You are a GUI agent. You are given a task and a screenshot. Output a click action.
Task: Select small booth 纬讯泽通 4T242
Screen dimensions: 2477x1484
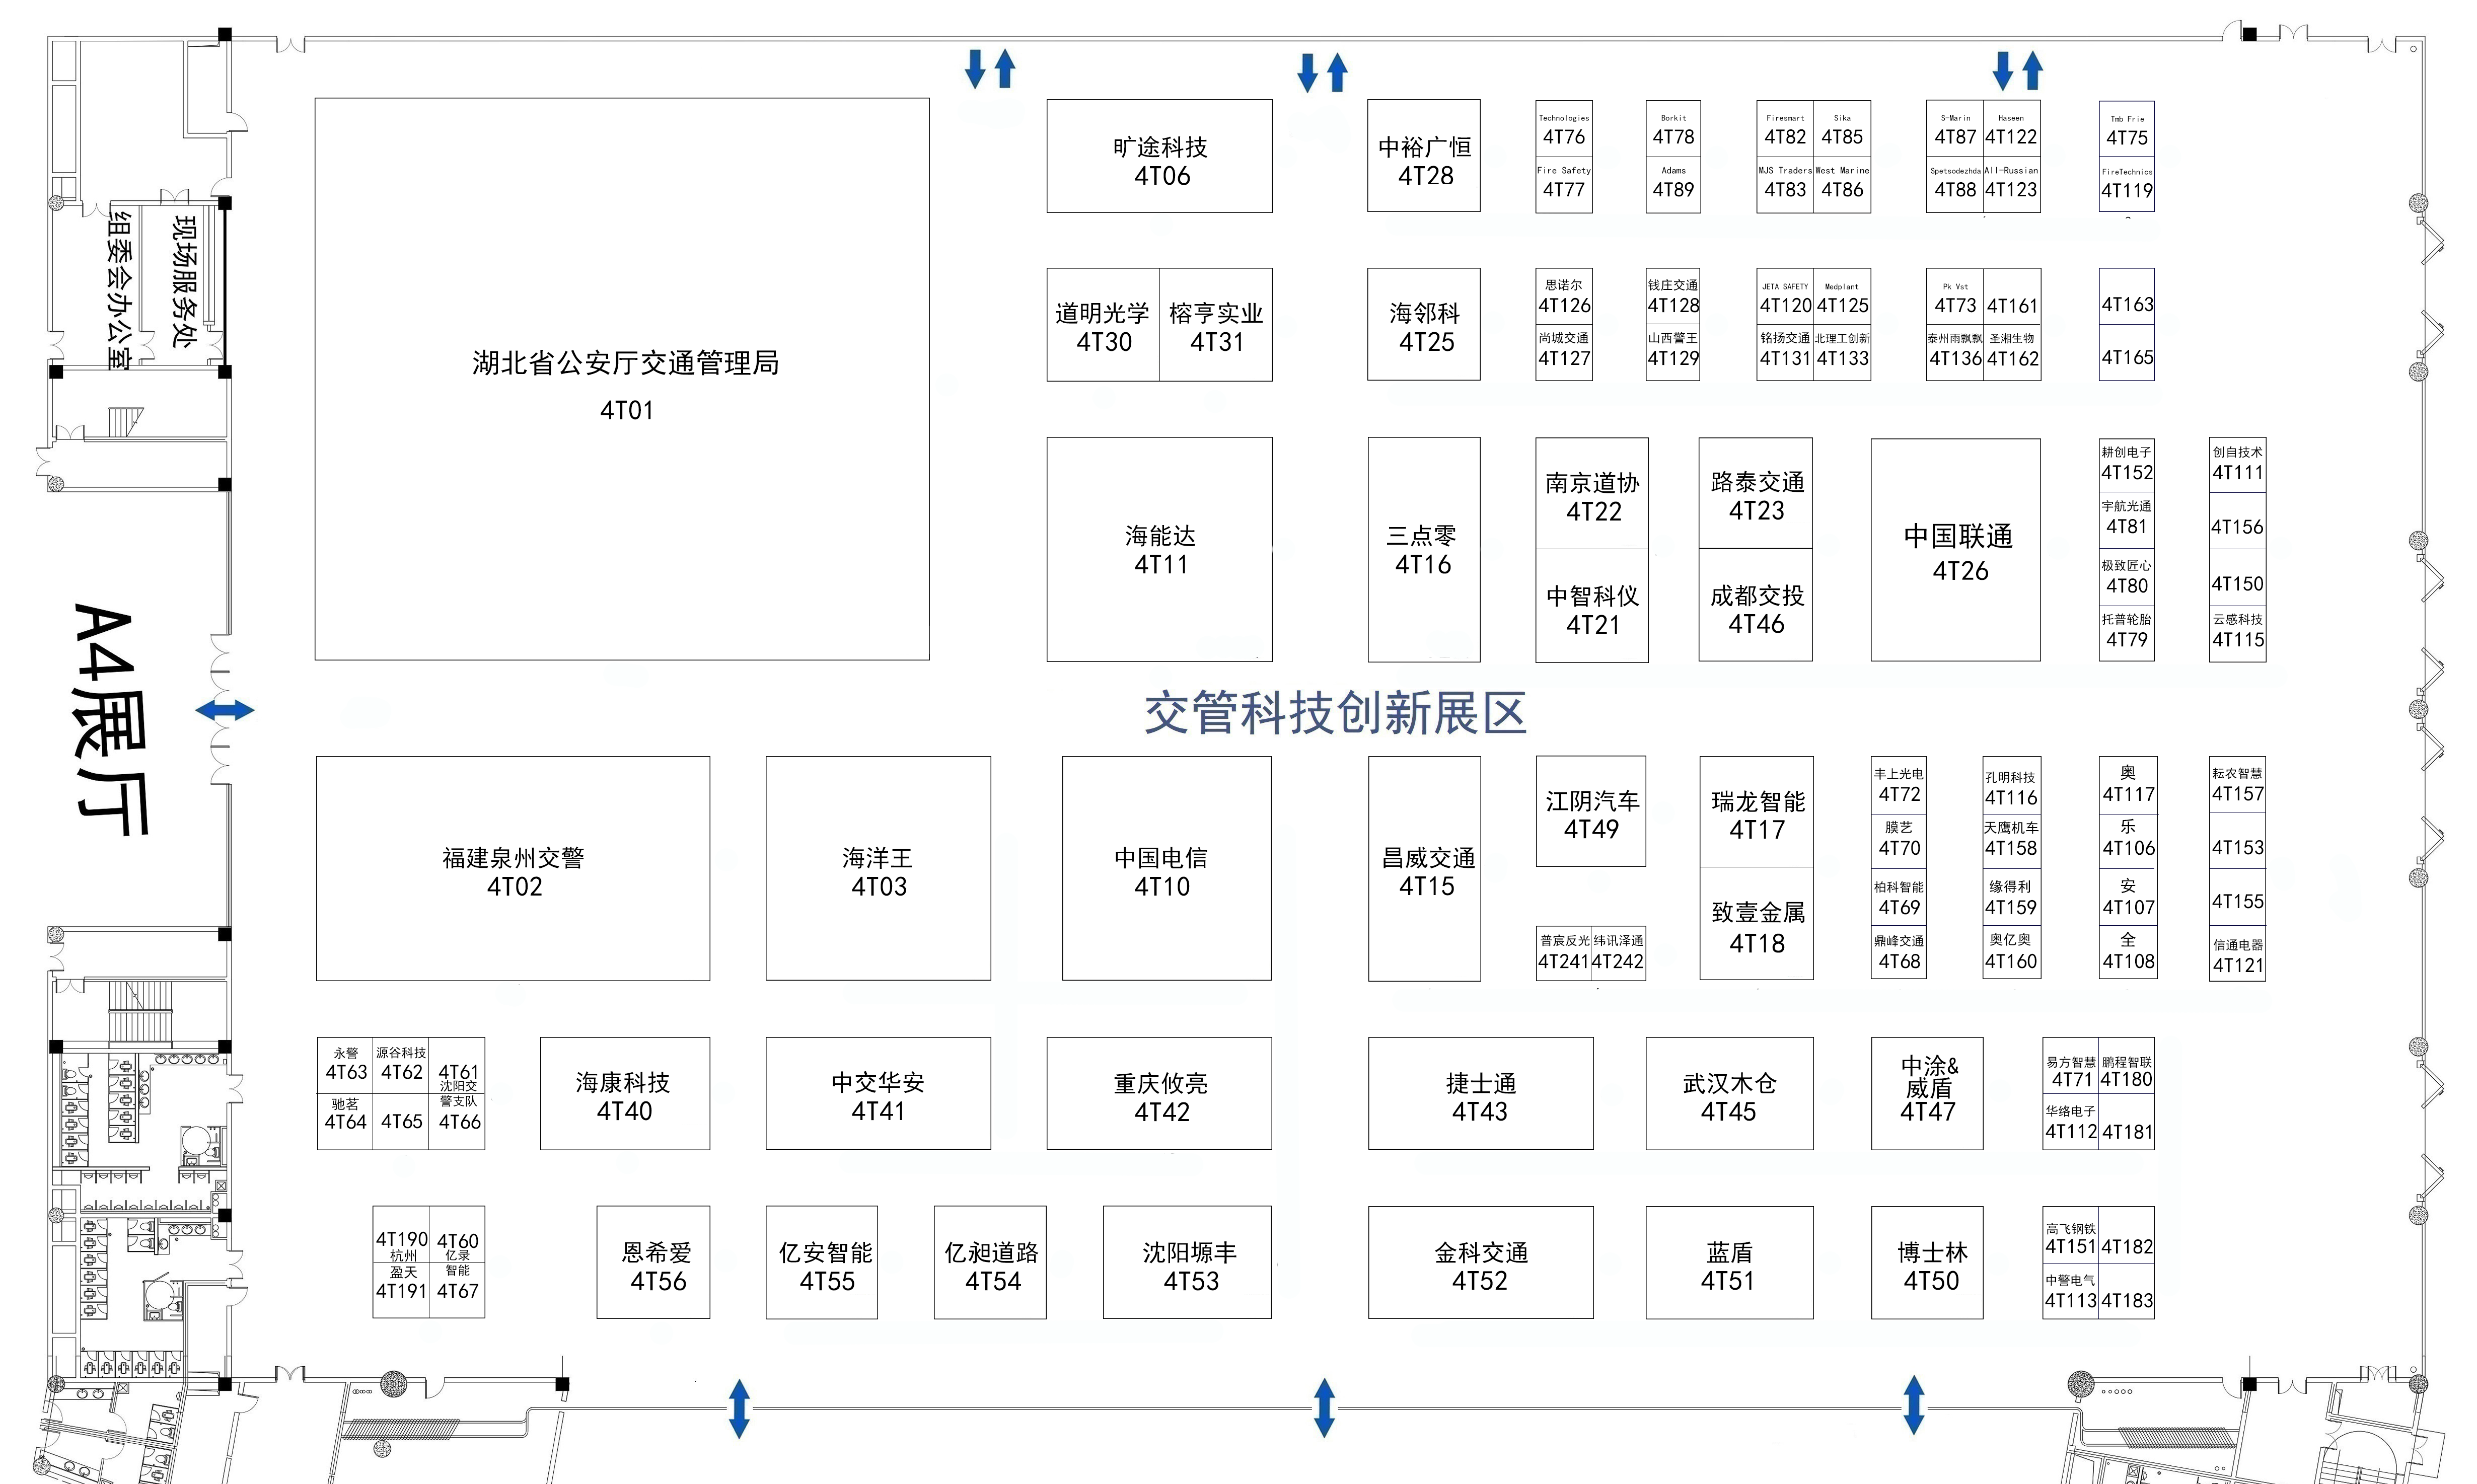tap(1618, 952)
